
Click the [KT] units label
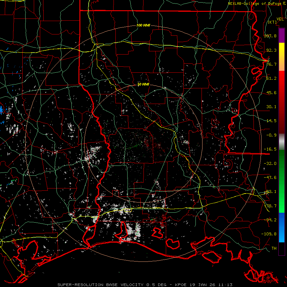(x=272, y=22)
